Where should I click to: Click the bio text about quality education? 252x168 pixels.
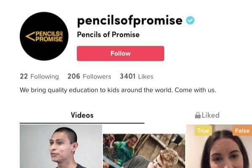pos(118,90)
